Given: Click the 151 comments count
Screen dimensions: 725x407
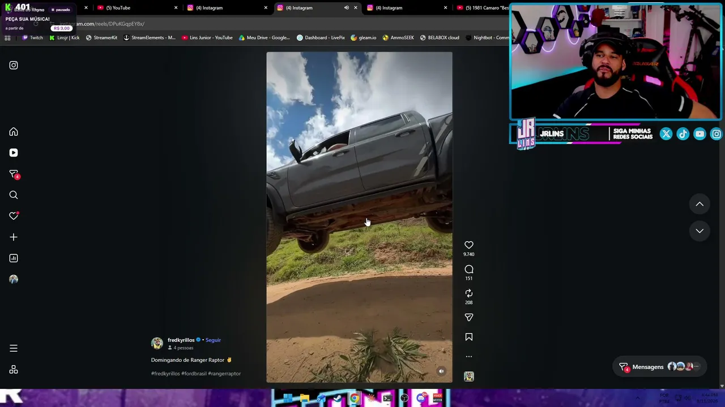Looking at the screenshot, I should [469, 279].
